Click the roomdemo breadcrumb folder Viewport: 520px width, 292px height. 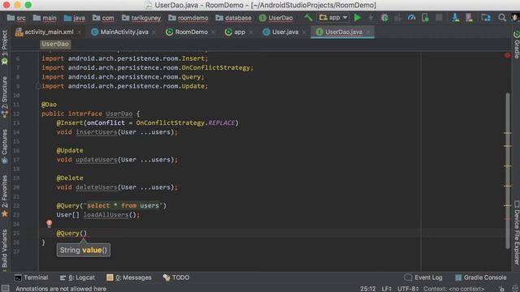[x=188, y=18]
